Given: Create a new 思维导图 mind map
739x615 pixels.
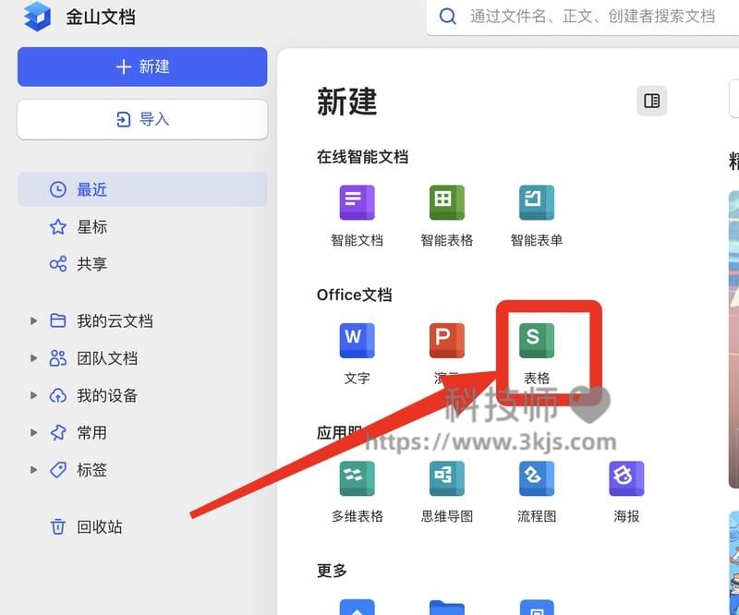Looking at the screenshot, I should [x=447, y=491].
